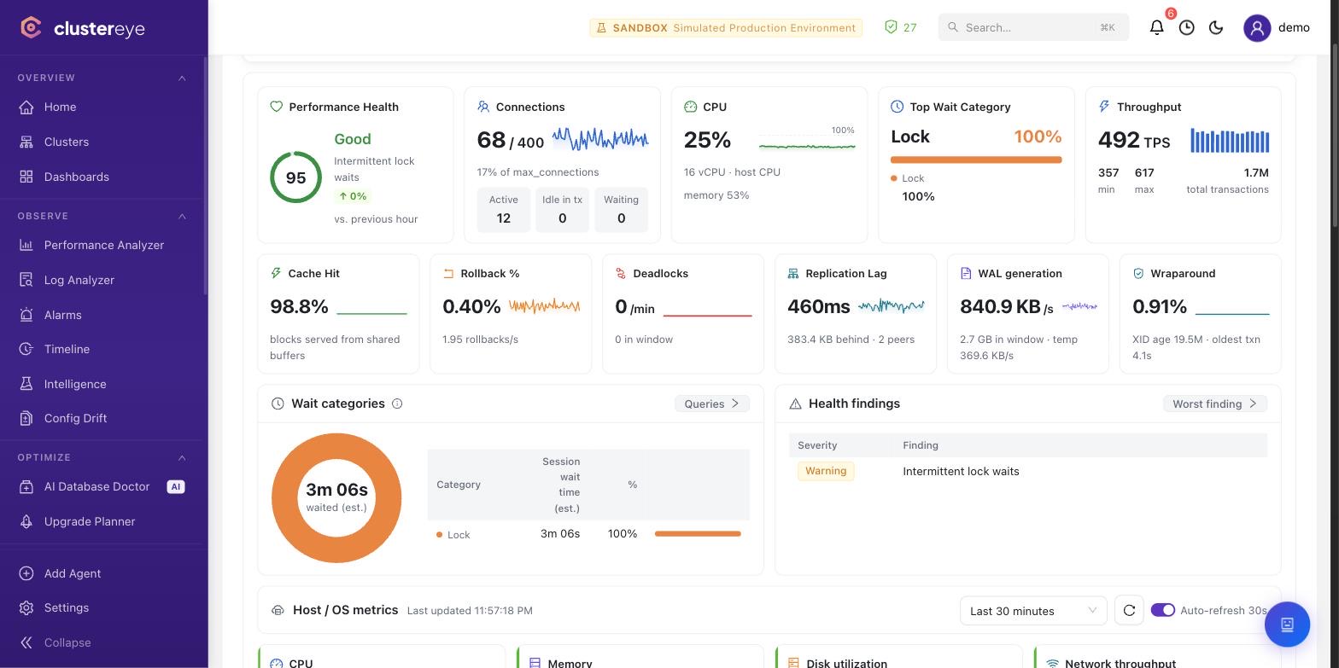This screenshot has height=668, width=1339.
Task: Click the Throughput lightning icon
Action: click(x=1104, y=107)
